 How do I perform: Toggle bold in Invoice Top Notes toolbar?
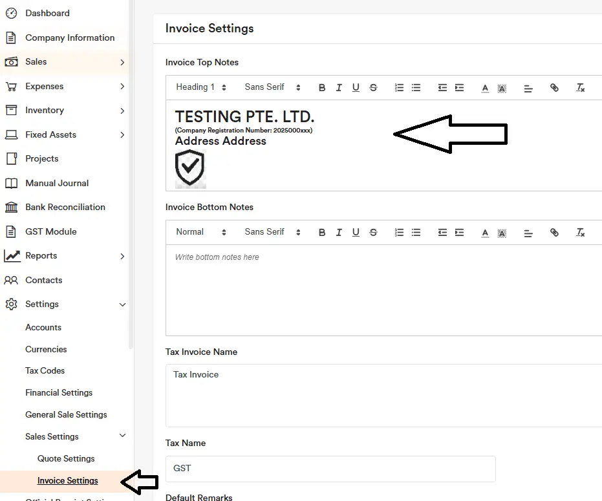322,88
